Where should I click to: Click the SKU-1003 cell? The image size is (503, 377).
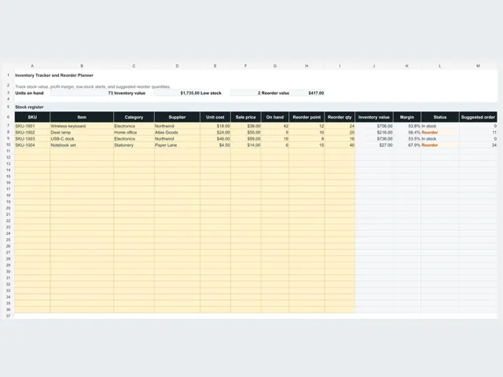(32, 139)
